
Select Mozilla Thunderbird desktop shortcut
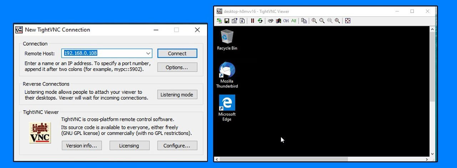click(227, 75)
